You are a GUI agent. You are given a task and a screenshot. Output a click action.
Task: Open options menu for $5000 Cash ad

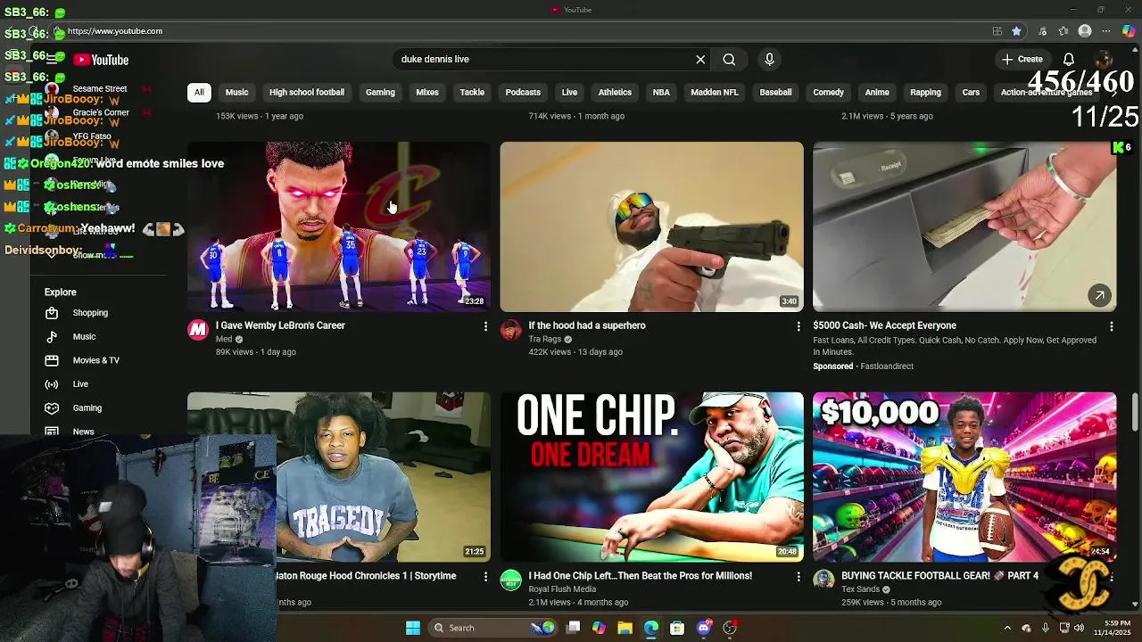tap(1111, 326)
